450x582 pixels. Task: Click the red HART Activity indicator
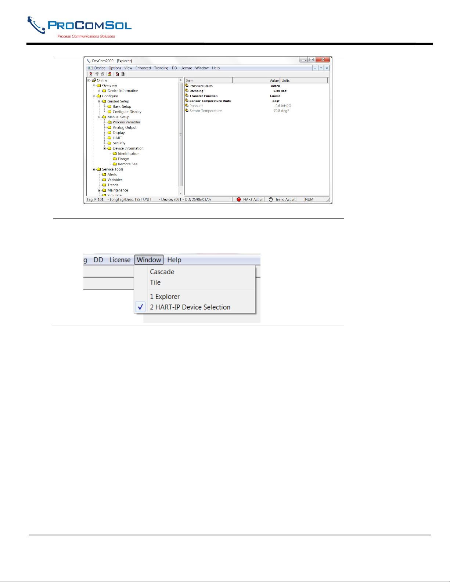tap(239, 199)
